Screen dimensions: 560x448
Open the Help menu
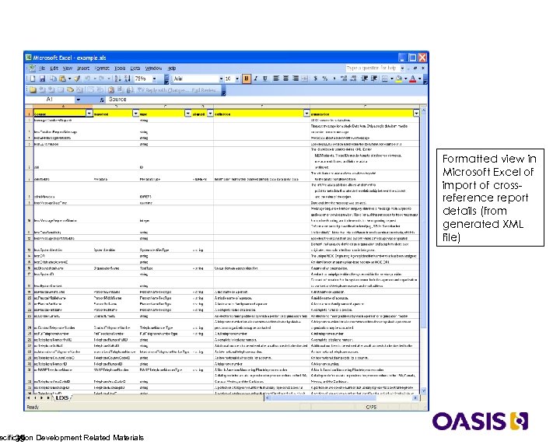(x=172, y=68)
